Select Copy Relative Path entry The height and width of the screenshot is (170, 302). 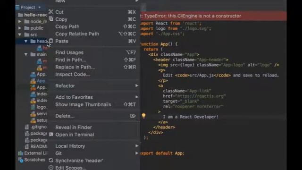93,34
